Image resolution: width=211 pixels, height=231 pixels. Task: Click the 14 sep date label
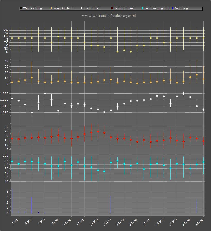pyautogui.click(x=94, y=222)
